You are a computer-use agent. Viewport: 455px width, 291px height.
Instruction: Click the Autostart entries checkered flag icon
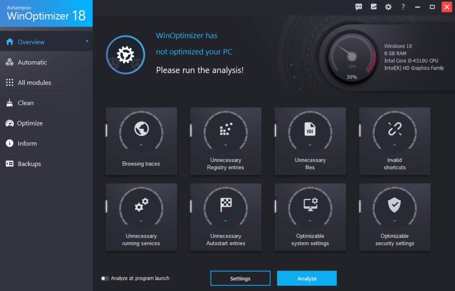(226, 204)
